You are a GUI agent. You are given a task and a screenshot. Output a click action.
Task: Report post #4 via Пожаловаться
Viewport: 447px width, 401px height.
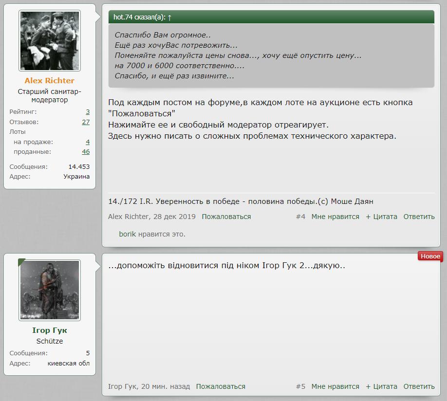226,217
